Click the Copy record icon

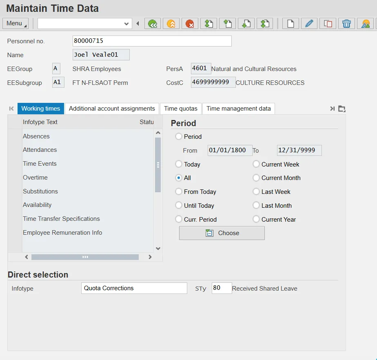pos(328,24)
